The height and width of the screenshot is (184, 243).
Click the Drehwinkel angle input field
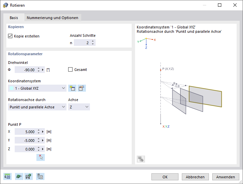[x=25, y=70]
